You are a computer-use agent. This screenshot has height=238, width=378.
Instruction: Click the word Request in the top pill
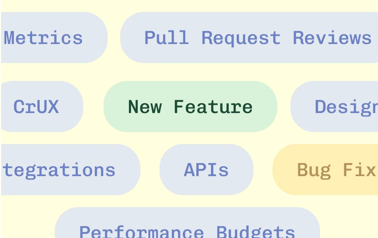pyautogui.click(x=241, y=38)
